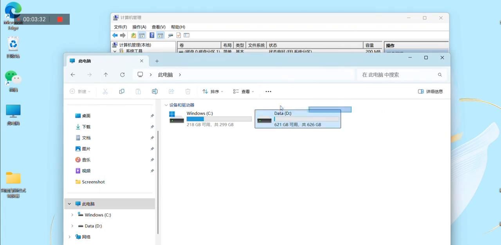501x245 pixels.
Task: Expand chevron after 此电脑 in address bar
Action: pos(180,75)
